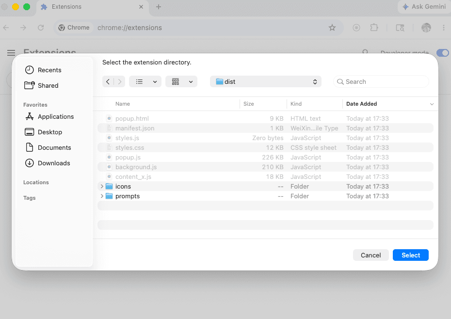This screenshot has width=451, height=319.
Task: Click the styles.js file row
Action: (x=265, y=138)
